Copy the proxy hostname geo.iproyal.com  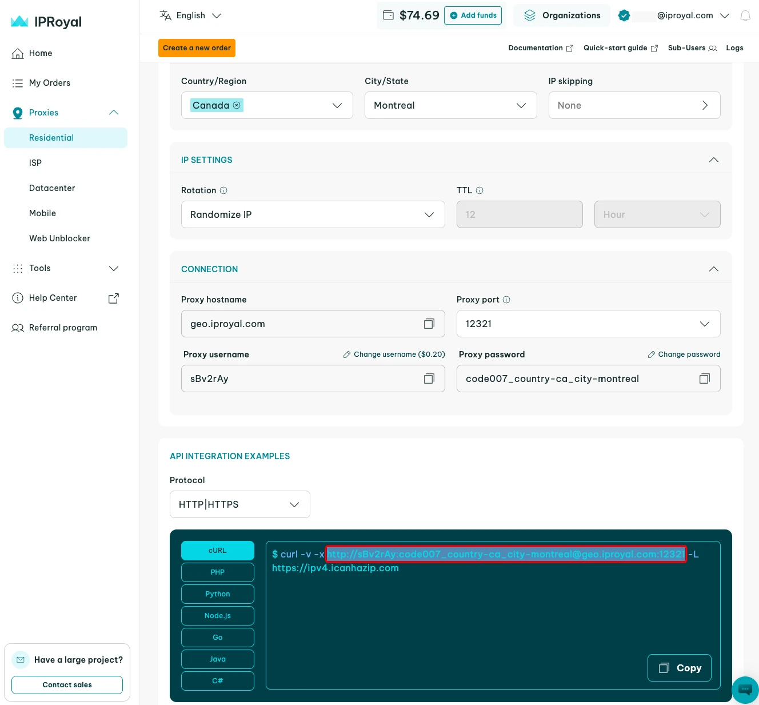[429, 324]
